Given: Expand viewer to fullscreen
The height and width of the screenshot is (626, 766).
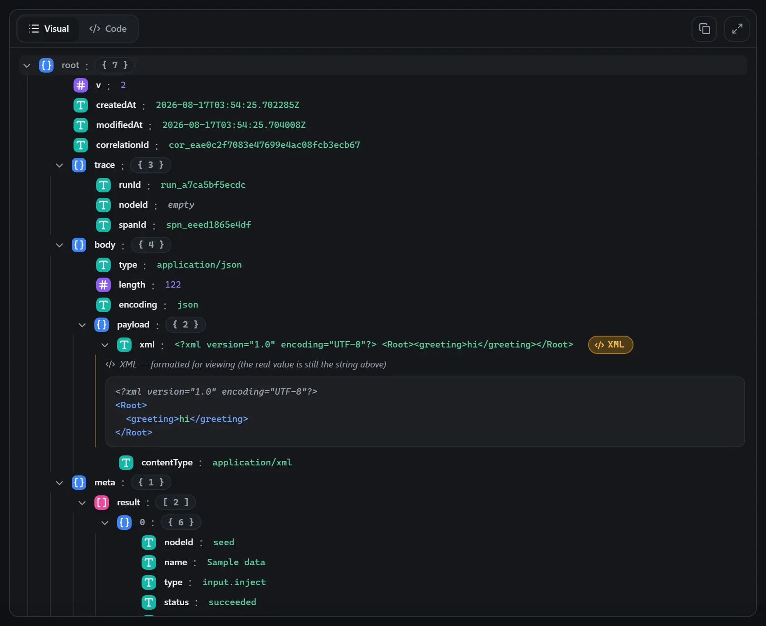Looking at the screenshot, I should 737,29.
